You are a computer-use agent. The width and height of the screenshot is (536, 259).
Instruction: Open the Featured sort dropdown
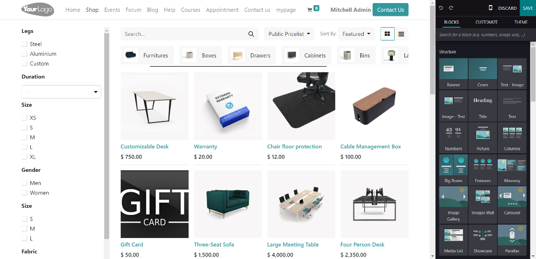click(357, 34)
